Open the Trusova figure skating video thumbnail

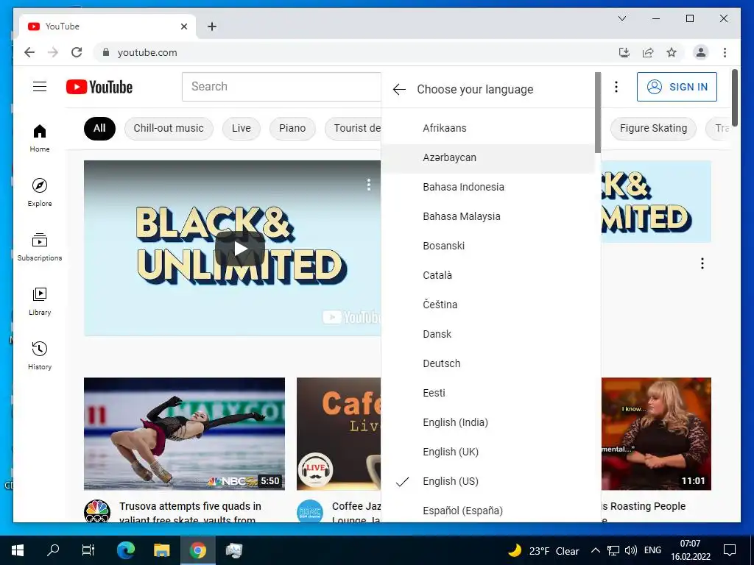[184, 434]
